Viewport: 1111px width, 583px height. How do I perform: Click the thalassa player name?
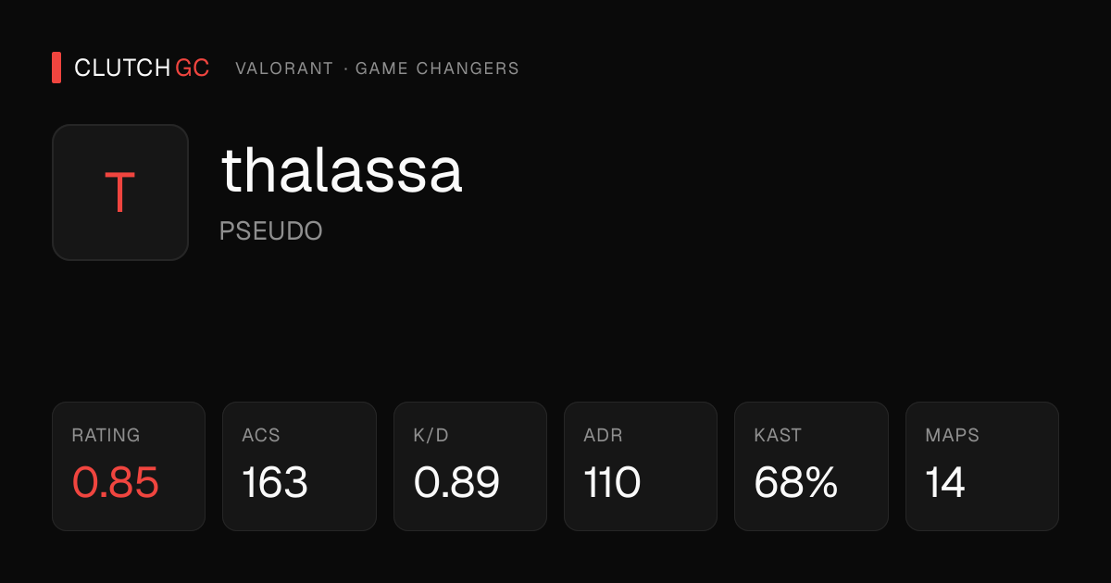coord(342,171)
